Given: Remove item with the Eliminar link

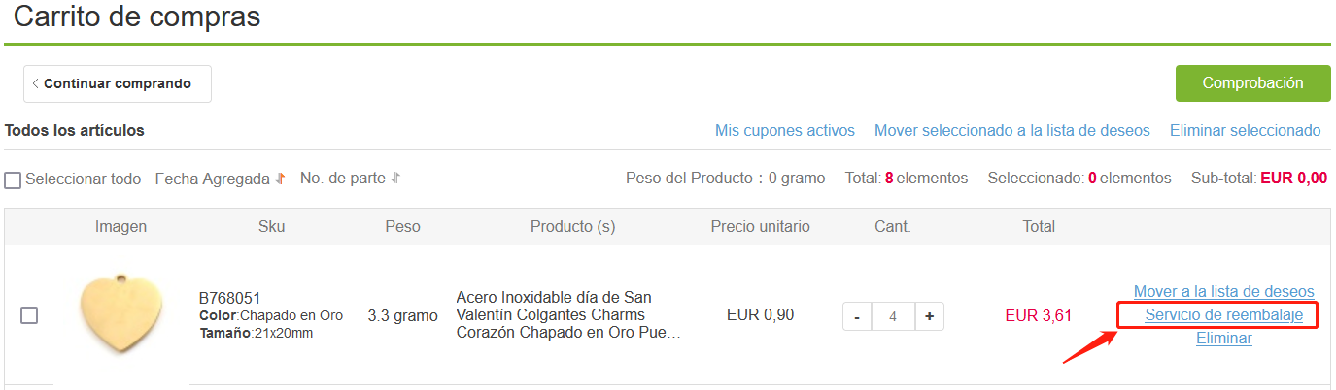Looking at the screenshot, I should [x=1224, y=339].
